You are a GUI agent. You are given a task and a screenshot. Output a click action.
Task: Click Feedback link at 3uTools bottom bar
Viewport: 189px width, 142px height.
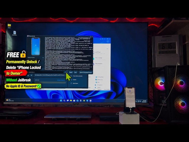coord(99,89)
